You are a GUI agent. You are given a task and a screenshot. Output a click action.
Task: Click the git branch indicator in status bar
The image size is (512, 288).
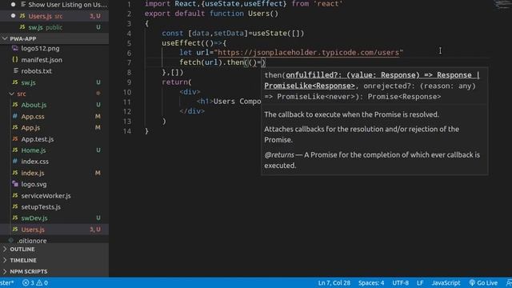[x=7, y=282]
